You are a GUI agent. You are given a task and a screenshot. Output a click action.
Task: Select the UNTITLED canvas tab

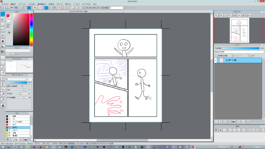(79, 11)
